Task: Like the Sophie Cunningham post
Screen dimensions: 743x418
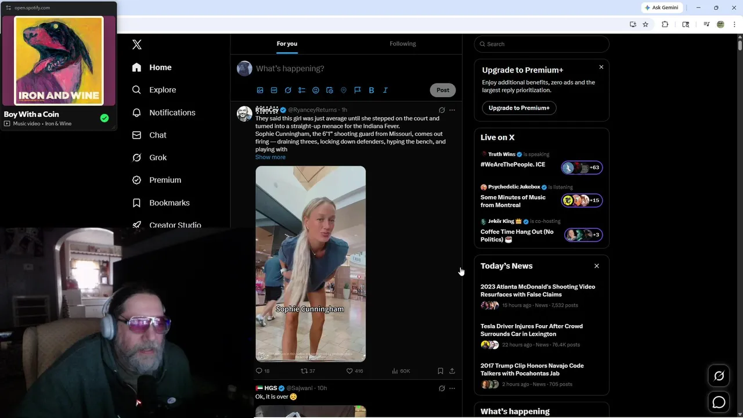Action: (355, 371)
